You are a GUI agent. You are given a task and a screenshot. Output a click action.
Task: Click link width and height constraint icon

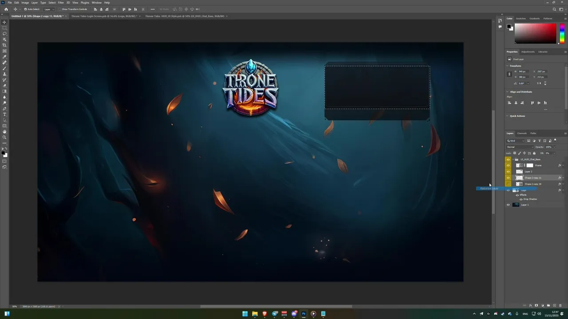509,74
